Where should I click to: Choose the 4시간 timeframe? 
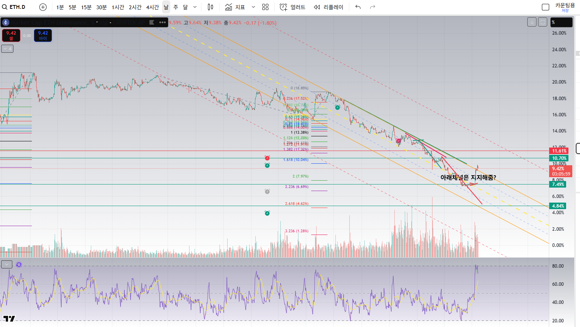tap(153, 7)
